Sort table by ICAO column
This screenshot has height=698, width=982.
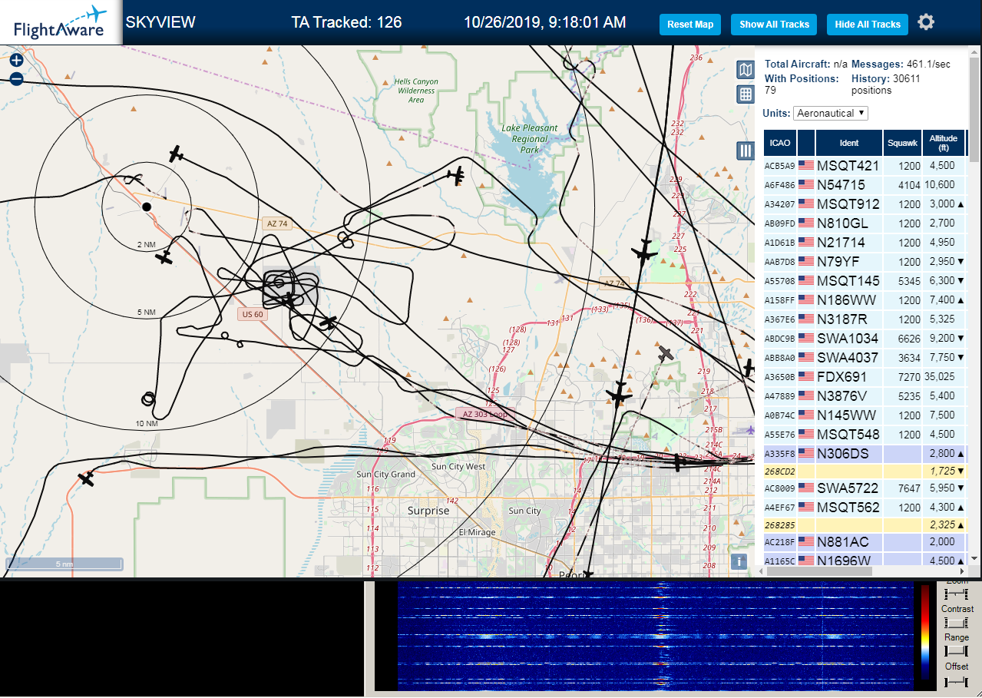click(x=780, y=143)
